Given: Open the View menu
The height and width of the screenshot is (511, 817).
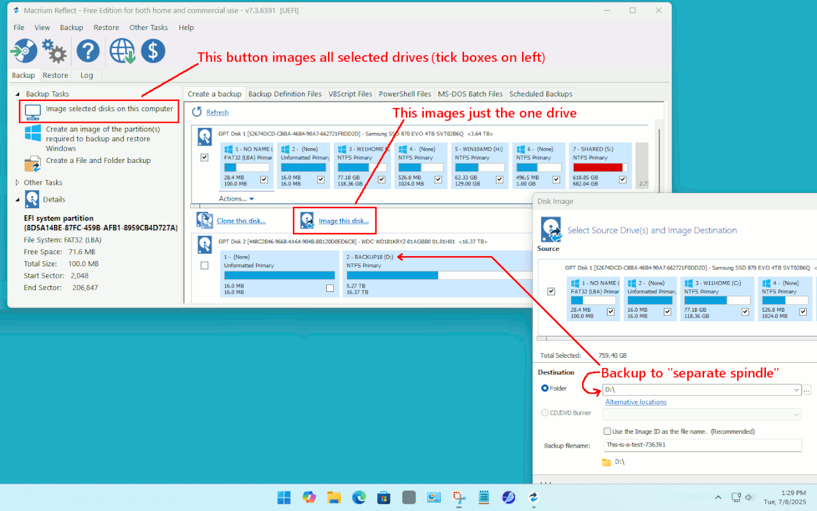Looking at the screenshot, I should point(42,27).
